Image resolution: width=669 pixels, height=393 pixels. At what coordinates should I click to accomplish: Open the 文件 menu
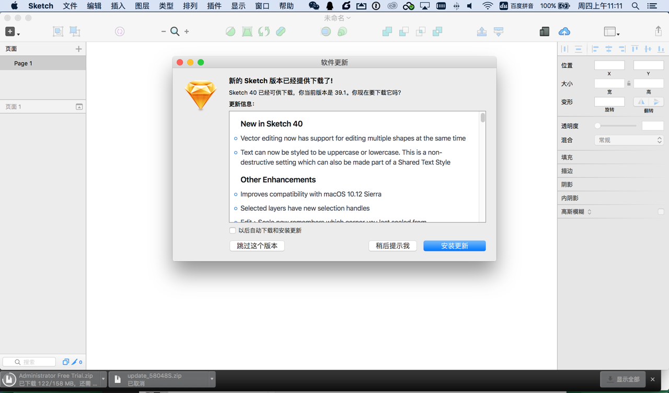click(x=70, y=6)
